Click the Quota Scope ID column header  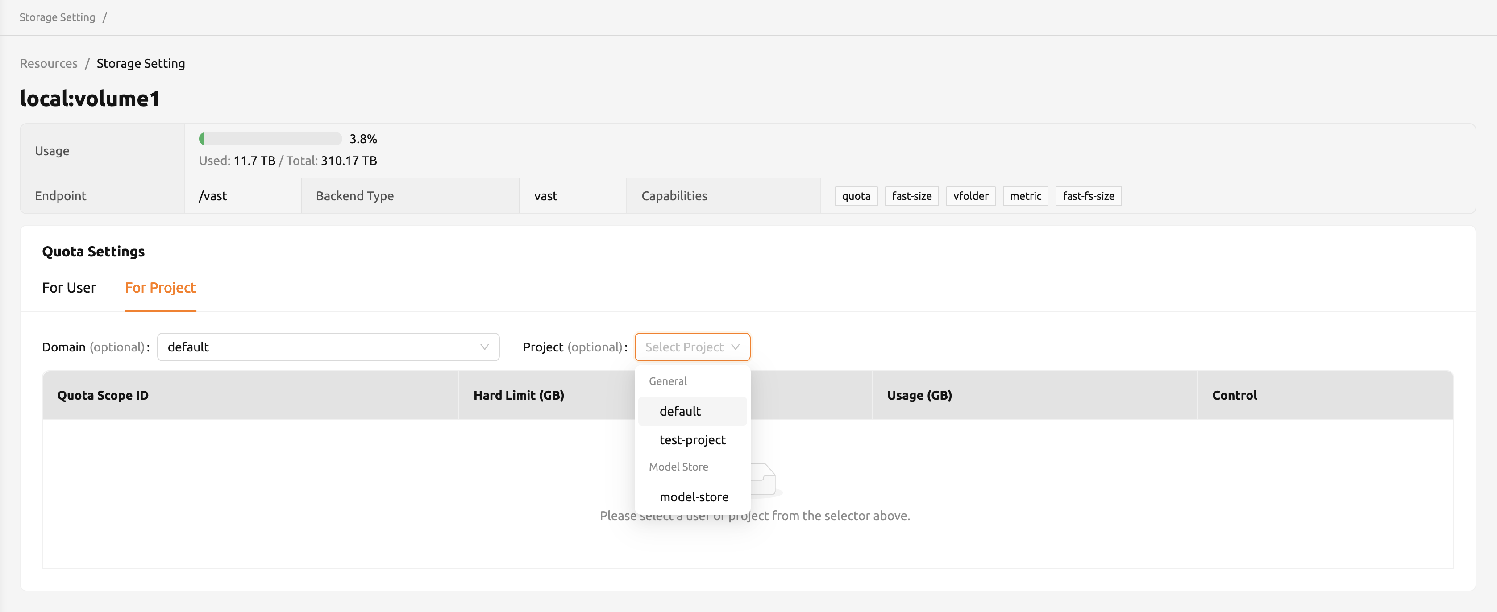coord(250,395)
